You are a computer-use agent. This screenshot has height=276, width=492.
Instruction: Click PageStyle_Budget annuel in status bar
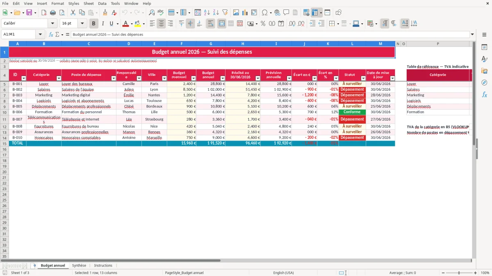tap(184, 273)
